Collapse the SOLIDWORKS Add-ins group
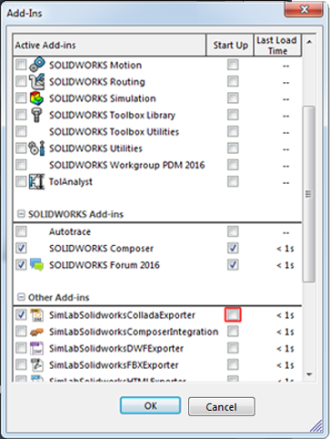 (21, 214)
